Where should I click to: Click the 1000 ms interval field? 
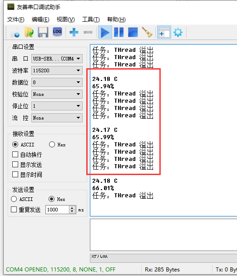click(x=57, y=210)
